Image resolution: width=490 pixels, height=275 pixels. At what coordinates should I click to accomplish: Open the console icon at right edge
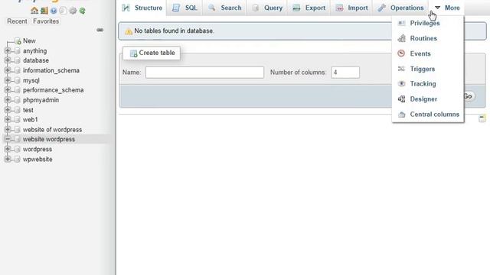(482, 118)
